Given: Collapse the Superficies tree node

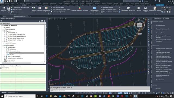Looking at the screenshot, I should click(3, 31).
